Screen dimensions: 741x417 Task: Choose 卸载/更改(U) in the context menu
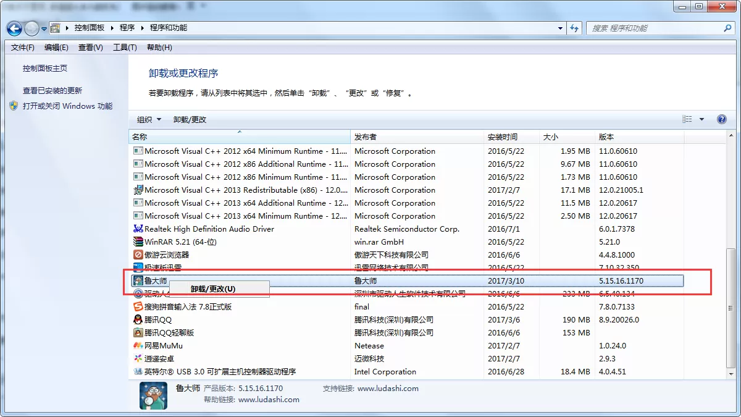click(x=213, y=289)
